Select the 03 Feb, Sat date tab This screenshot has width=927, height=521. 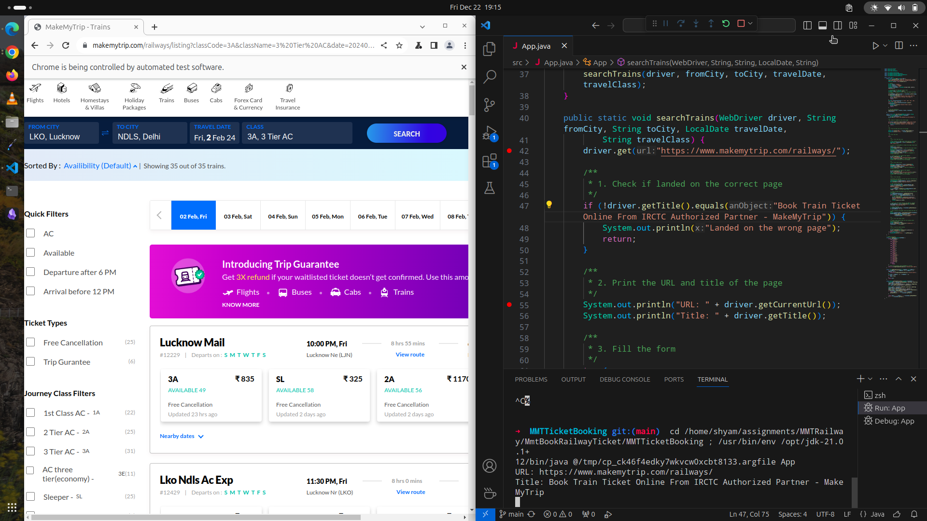[x=238, y=217]
